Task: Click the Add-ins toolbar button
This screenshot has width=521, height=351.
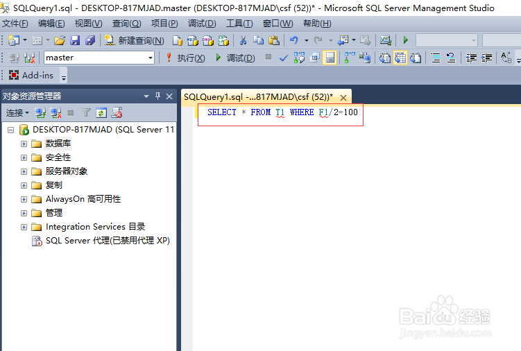Action: click(x=31, y=76)
